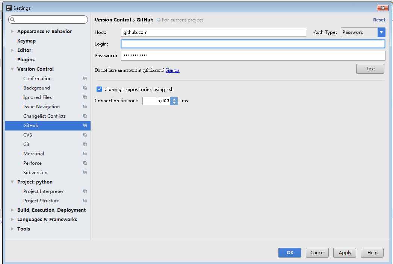Click the project-level icon beside CVS

pyautogui.click(x=85, y=135)
